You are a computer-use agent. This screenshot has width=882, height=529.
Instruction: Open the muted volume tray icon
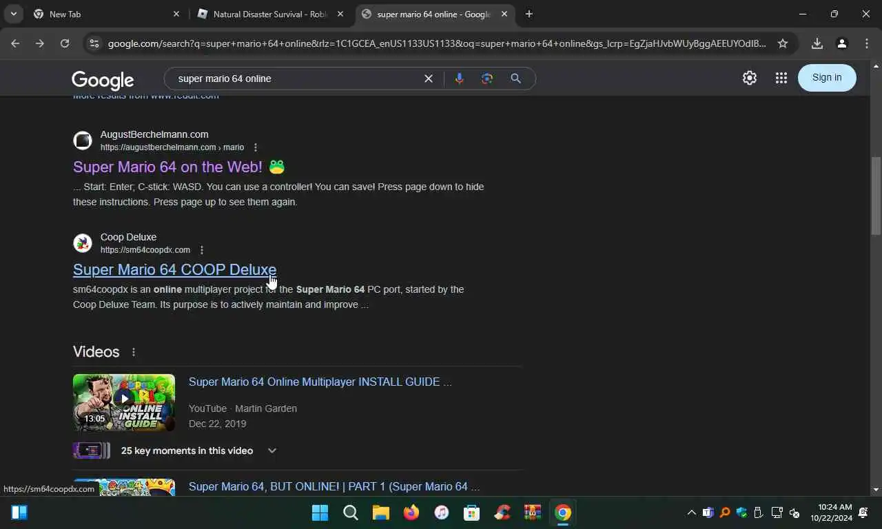[794, 512]
